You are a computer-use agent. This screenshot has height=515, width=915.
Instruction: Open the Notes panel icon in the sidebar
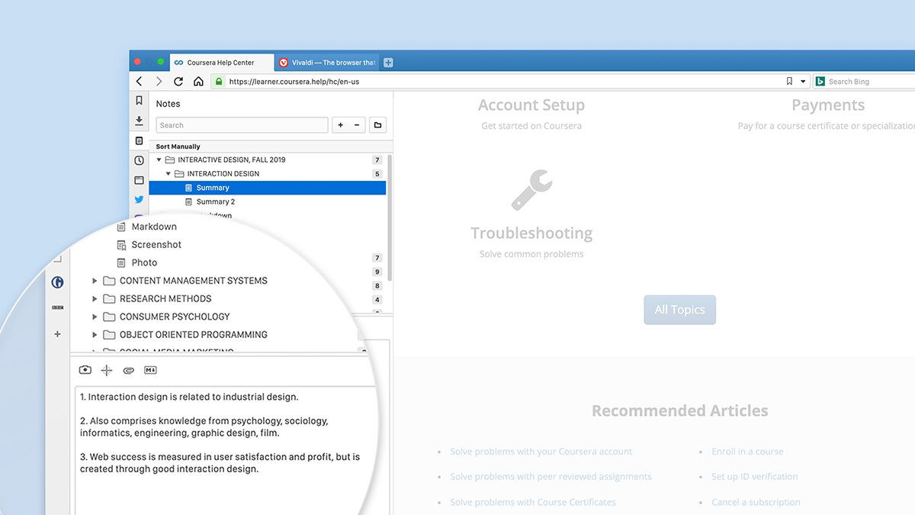click(139, 140)
